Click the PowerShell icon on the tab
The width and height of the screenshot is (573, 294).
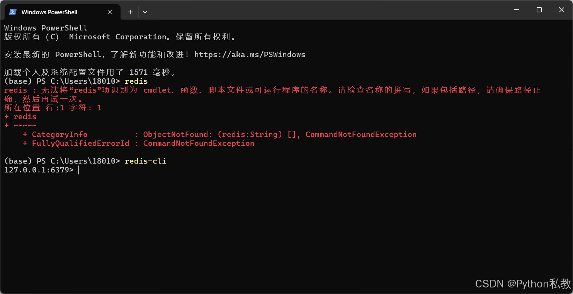pyautogui.click(x=13, y=12)
